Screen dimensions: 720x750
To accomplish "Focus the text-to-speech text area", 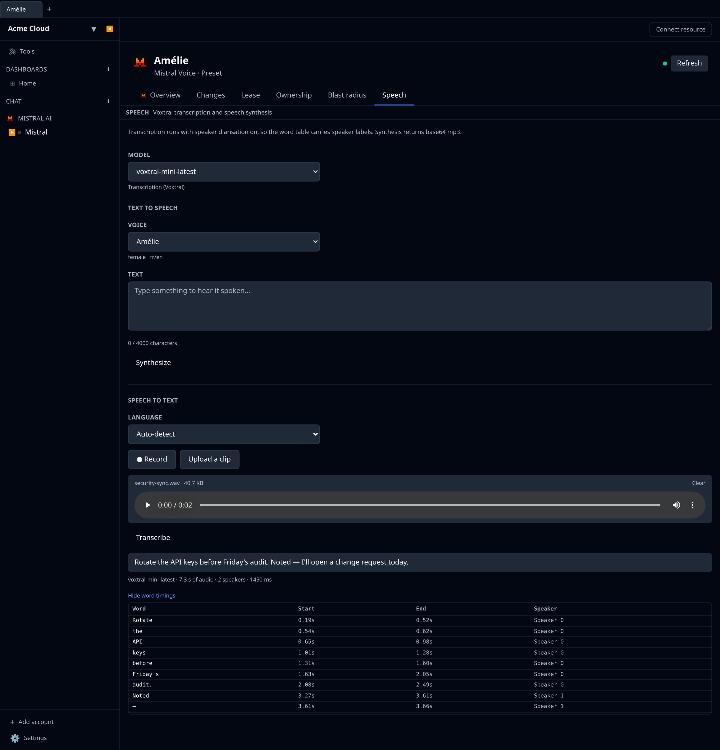I will click(x=420, y=306).
